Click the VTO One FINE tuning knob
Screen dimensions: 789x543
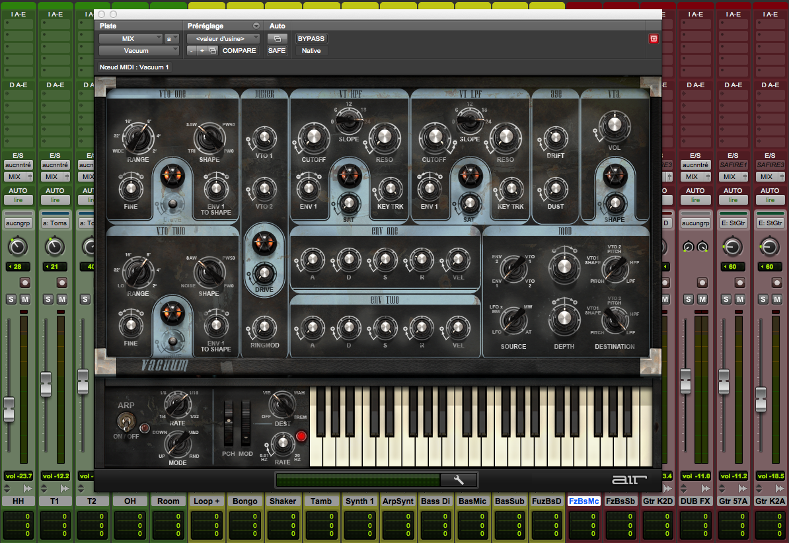click(130, 188)
